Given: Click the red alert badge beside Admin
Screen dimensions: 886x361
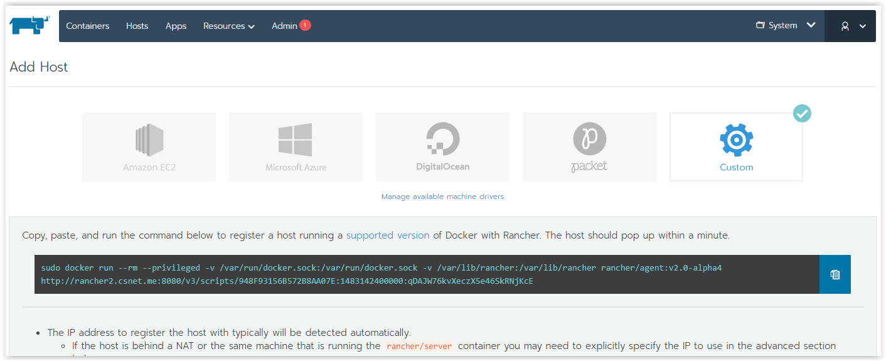Looking at the screenshot, I should tap(305, 25).
